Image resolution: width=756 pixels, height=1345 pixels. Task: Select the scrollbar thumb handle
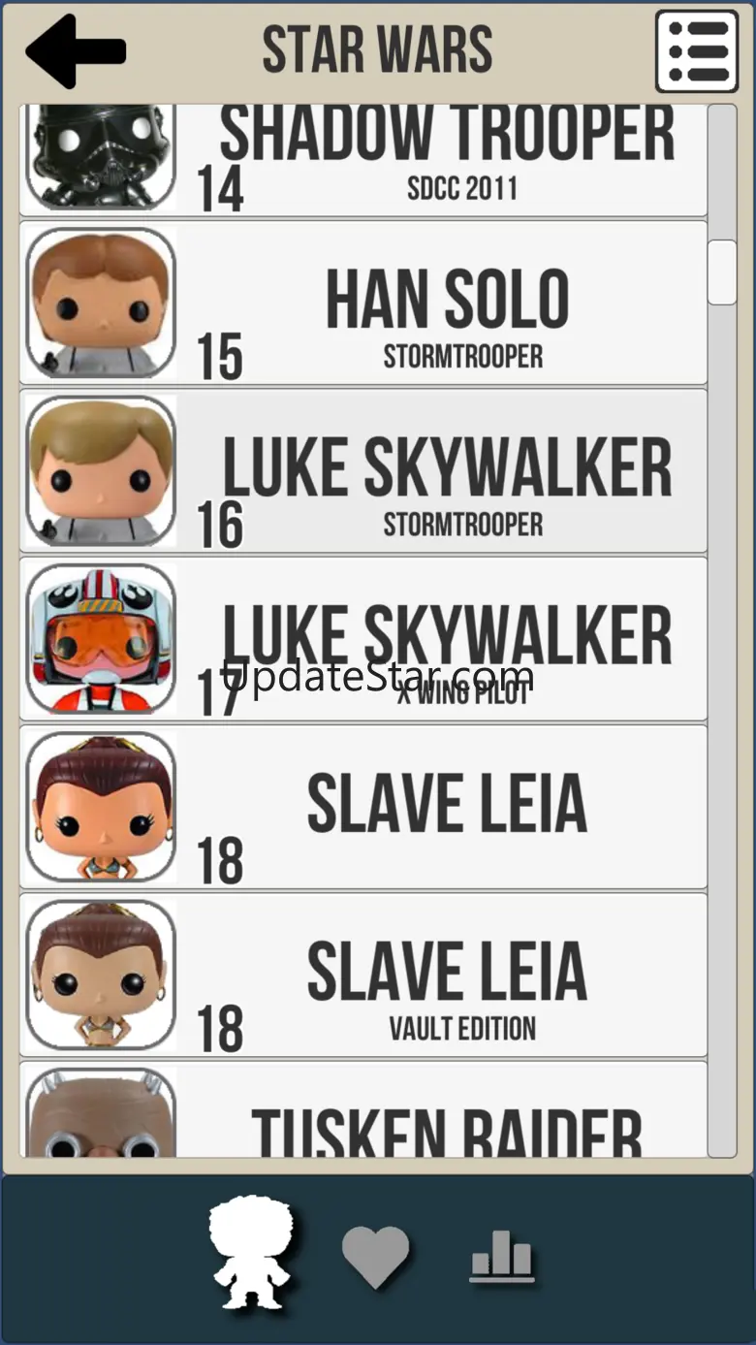pos(722,272)
